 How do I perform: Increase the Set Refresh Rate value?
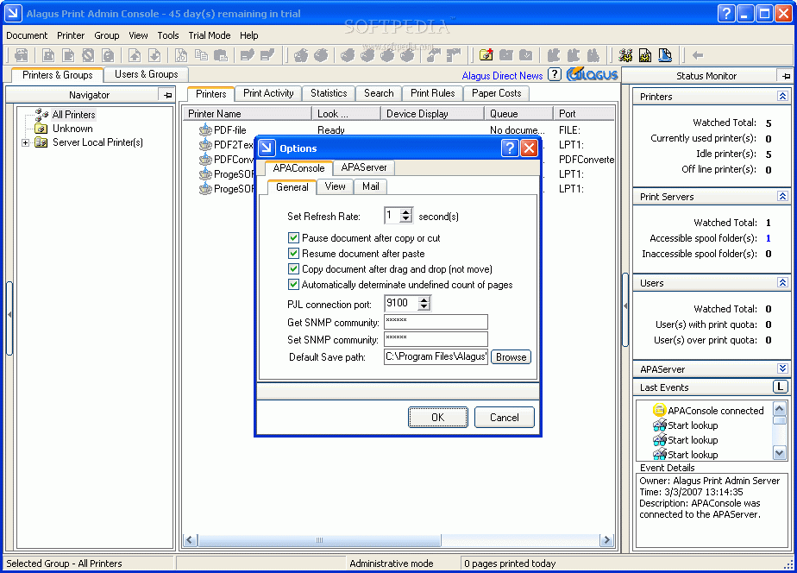pyautogui.click(x=405, y=212)
